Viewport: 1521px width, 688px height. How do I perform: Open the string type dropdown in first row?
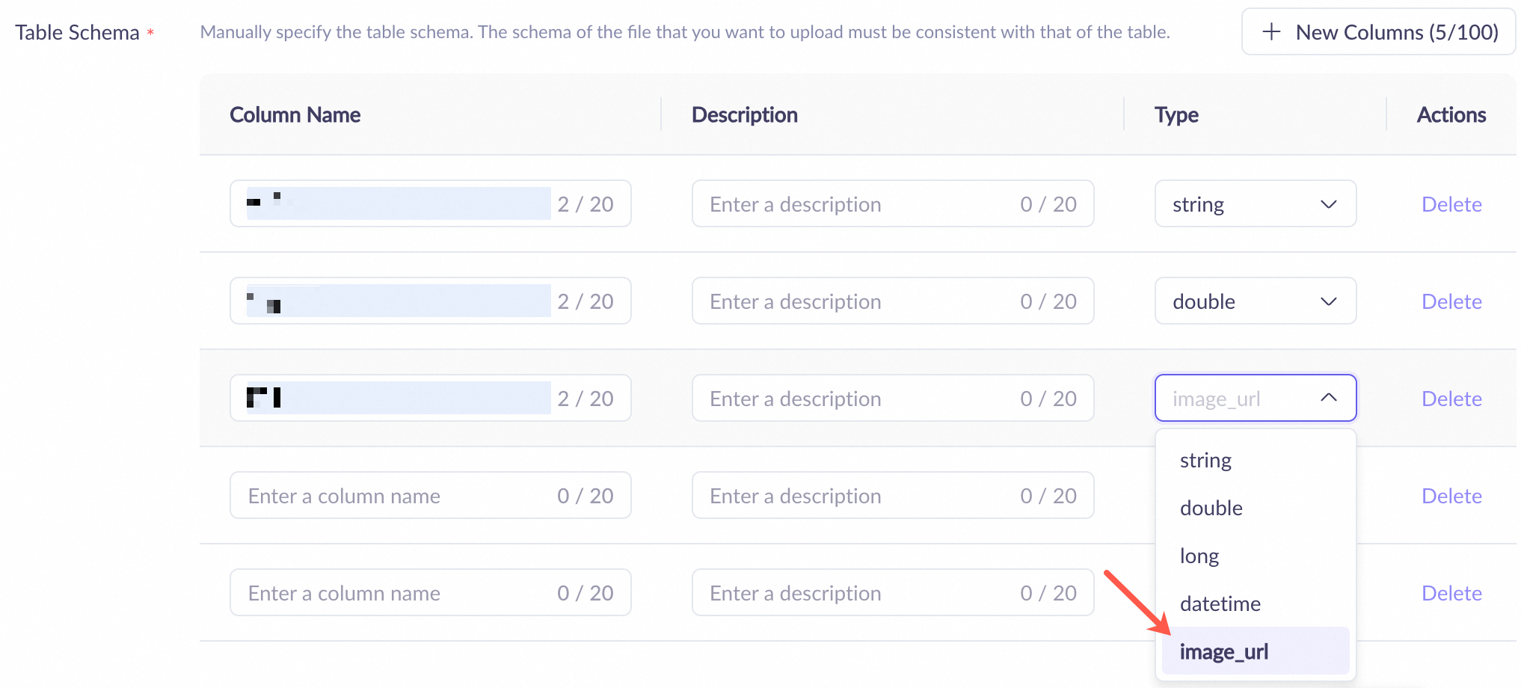[x=1255, y=204]
